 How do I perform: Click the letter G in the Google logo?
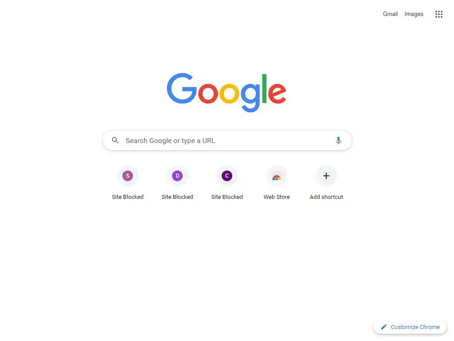pyautogui.click(x=181, y=88)
